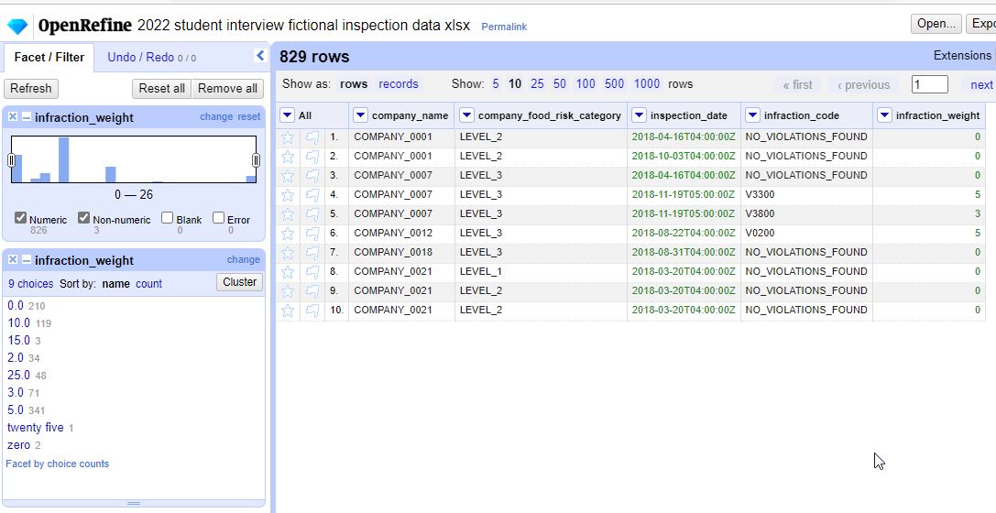The width and height of the screenshot is (996, 513).
Task: Click the left range slider handle
Action: (11, 160)
